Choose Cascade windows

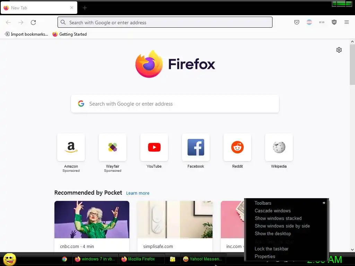click(286, 211)
